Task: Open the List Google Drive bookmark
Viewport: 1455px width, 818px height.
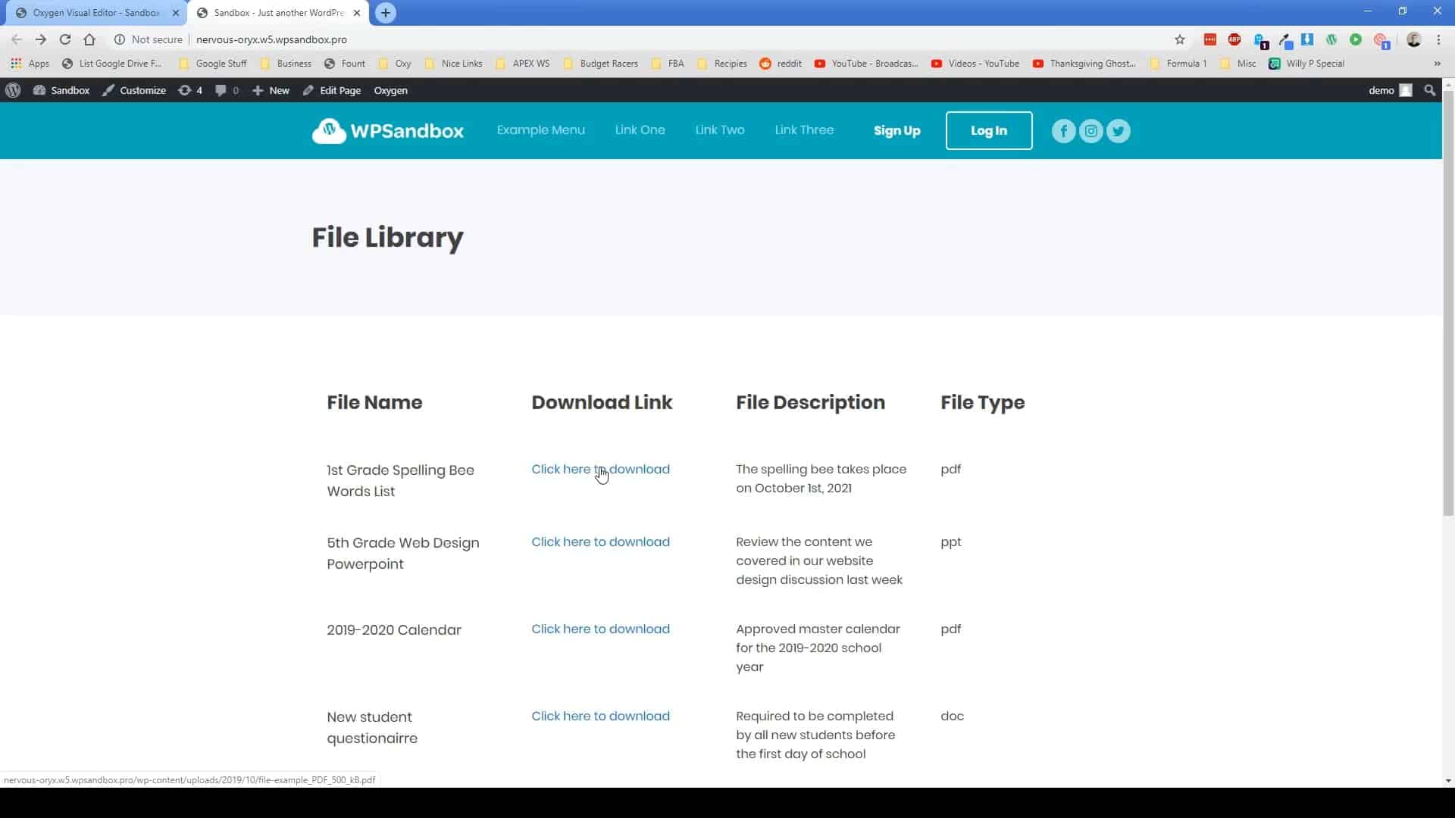Action: click(x=112, y=64)
